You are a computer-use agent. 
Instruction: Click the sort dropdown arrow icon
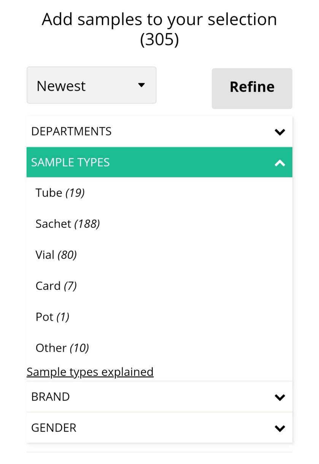click(141, 85)
